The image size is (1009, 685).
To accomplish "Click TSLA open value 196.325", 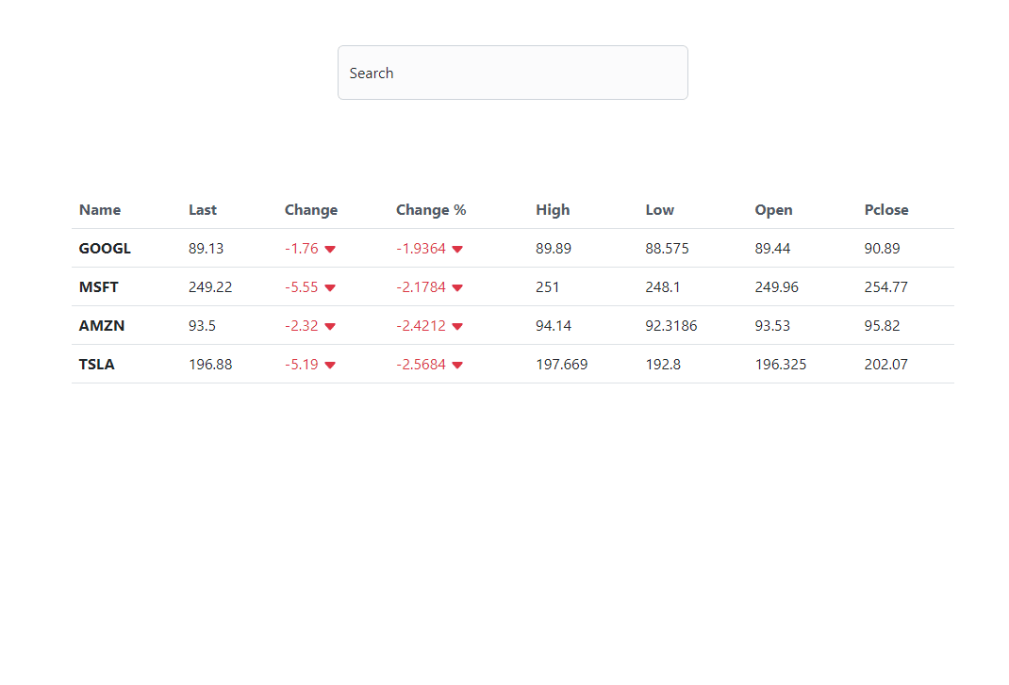I will click(781, 364).
